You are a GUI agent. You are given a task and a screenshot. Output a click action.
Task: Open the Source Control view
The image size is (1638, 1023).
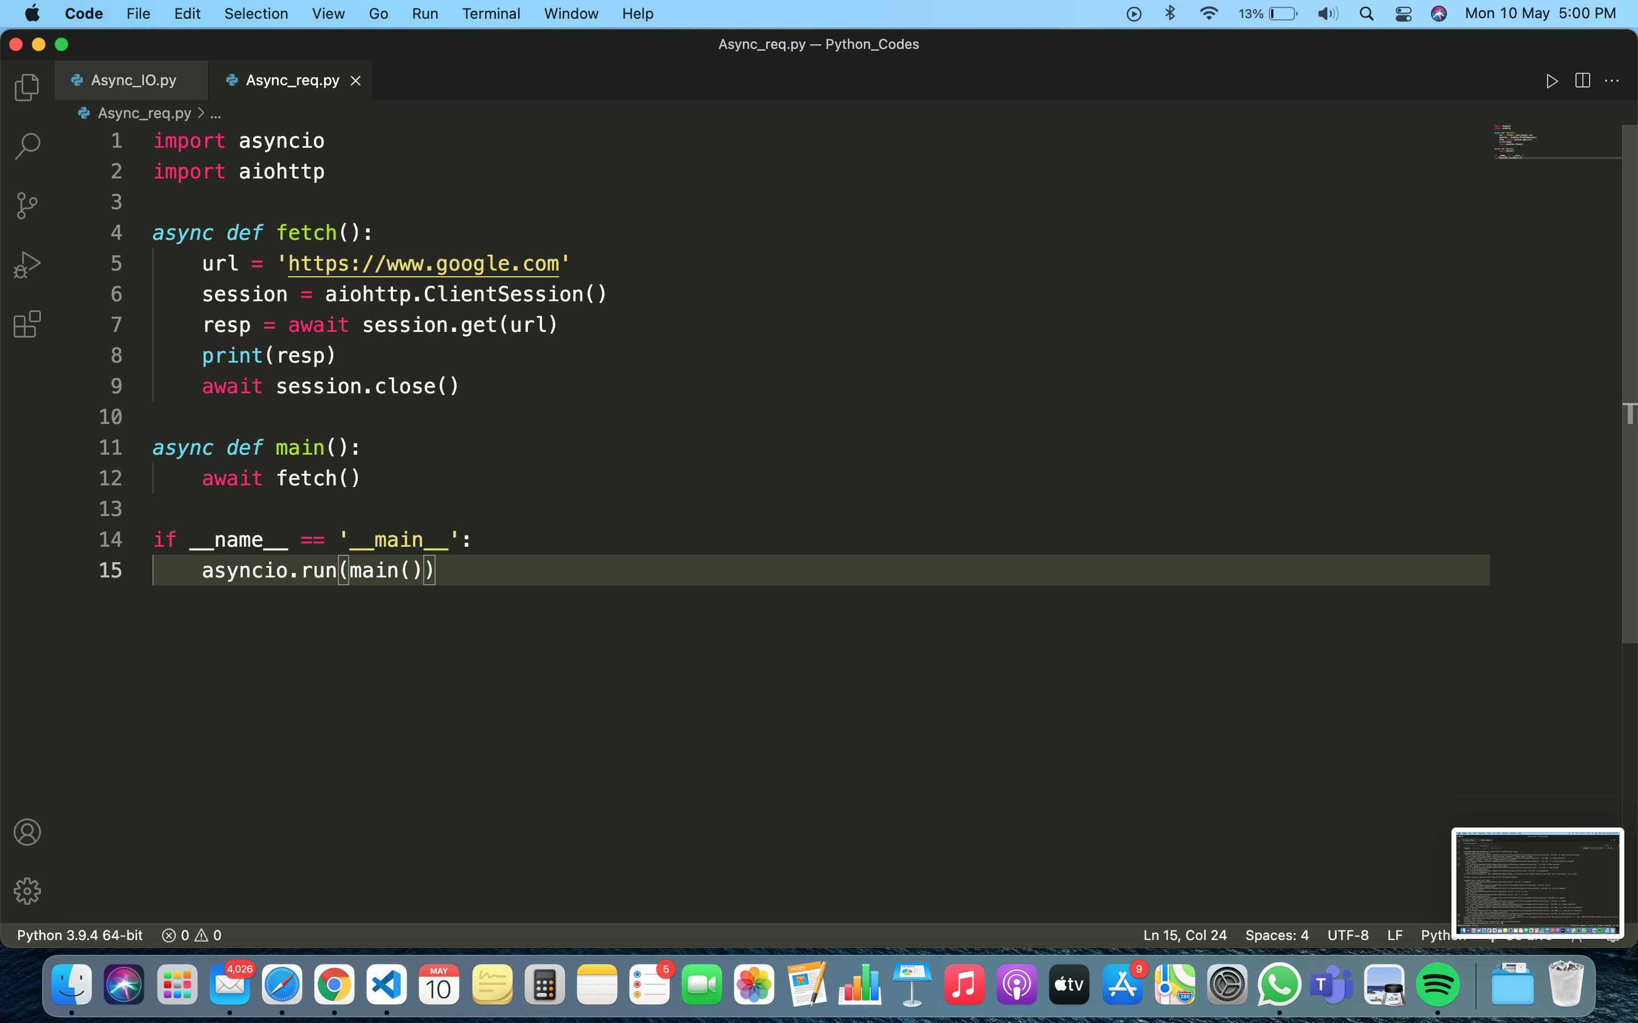(27, 205)
